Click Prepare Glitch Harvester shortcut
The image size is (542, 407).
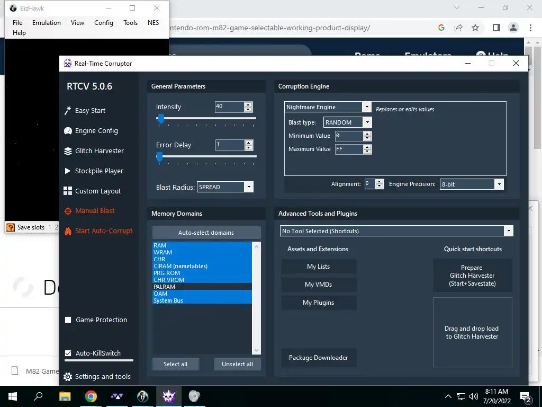(473, 276)
